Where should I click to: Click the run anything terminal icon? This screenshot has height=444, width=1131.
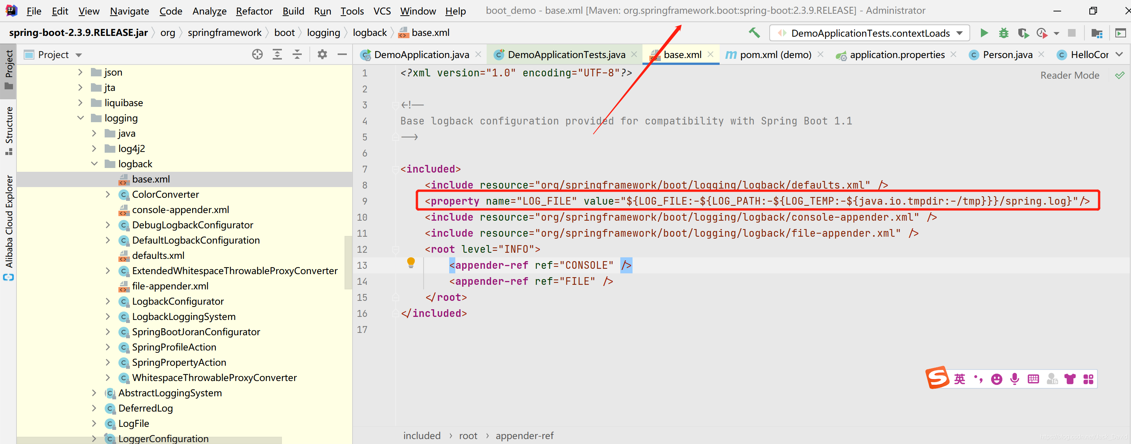coord(1120,33)
